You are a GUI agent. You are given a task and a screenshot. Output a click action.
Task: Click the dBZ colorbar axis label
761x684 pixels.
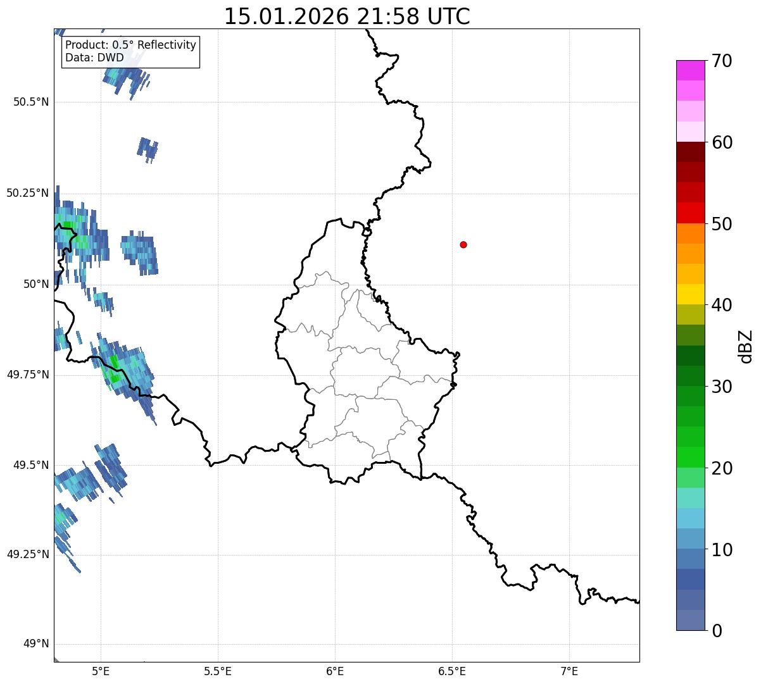click(746, 345)
